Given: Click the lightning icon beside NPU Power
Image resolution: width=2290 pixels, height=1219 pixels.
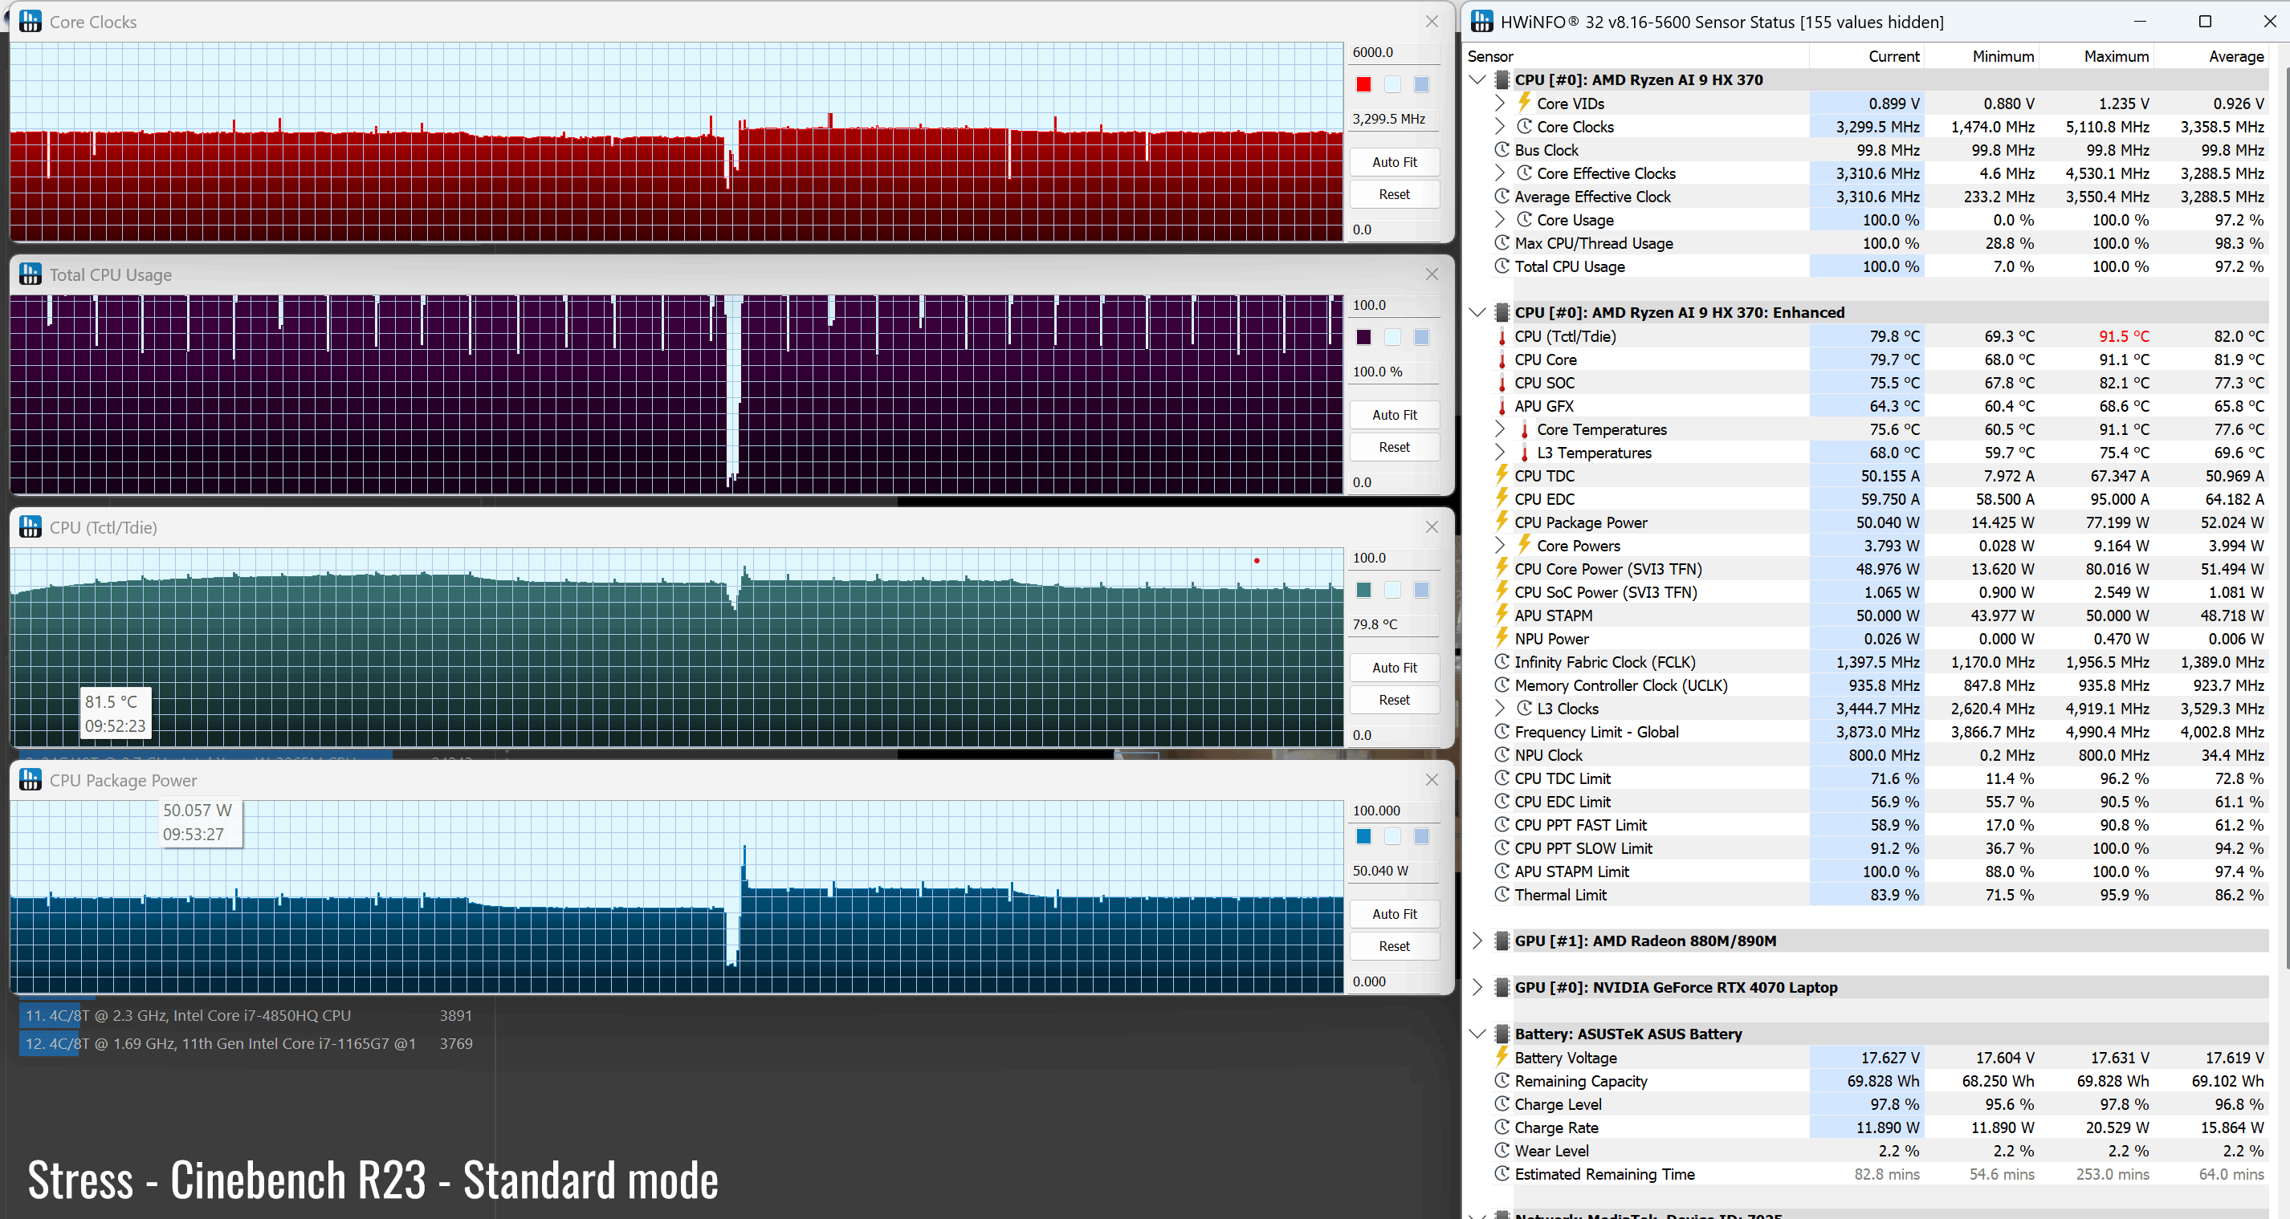Looking at the screenshot, I should pos(1502,638).
